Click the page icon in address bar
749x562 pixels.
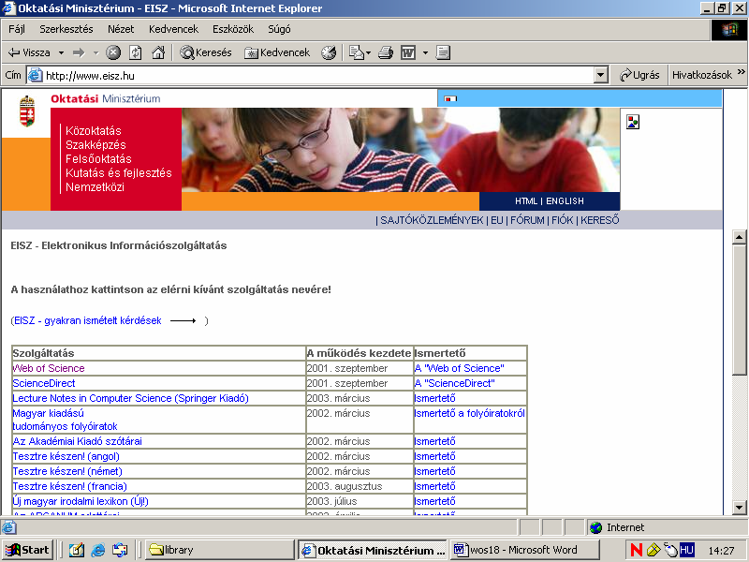[x=35, y=75]
